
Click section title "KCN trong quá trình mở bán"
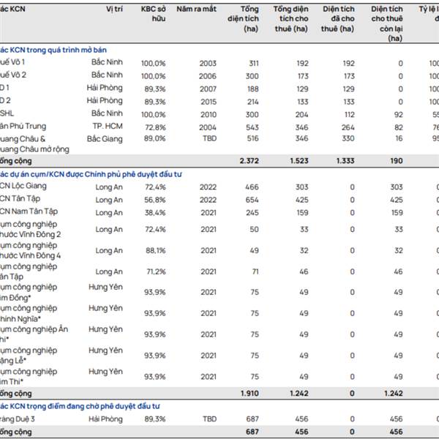click(59, 50)
